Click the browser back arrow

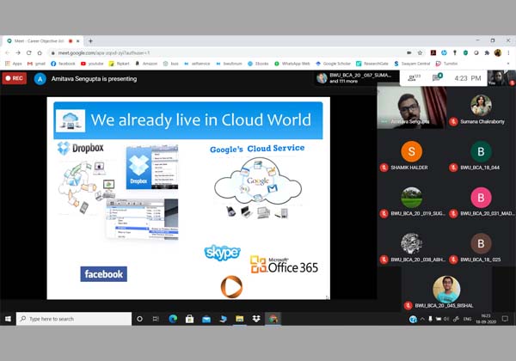point(7,53)
